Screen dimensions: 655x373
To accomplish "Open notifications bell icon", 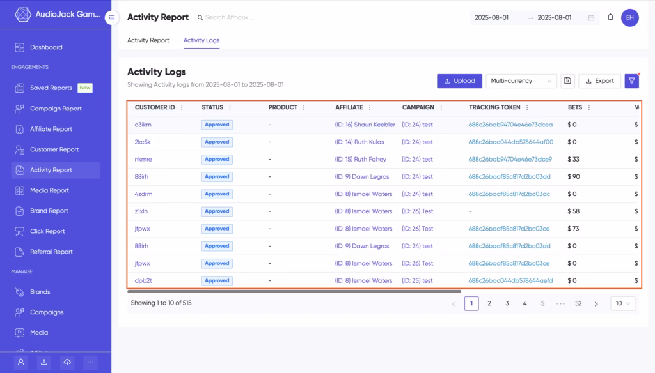I will pyautogui.click(x=610, y=17).
